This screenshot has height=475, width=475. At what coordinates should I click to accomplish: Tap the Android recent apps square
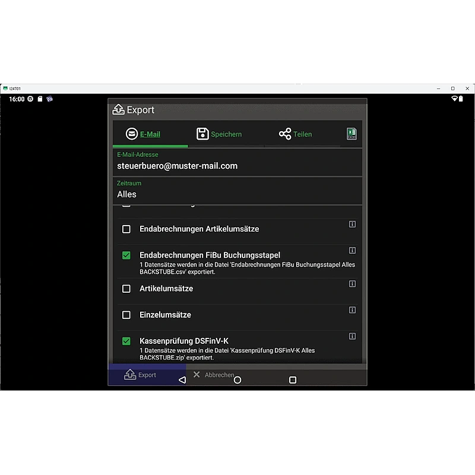pos(293,380)
